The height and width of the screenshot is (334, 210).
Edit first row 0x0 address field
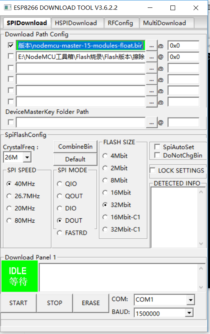183,45
